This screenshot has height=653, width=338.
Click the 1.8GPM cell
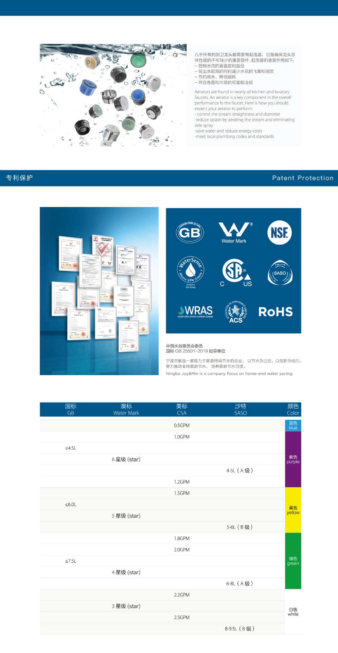pos(182,538)
